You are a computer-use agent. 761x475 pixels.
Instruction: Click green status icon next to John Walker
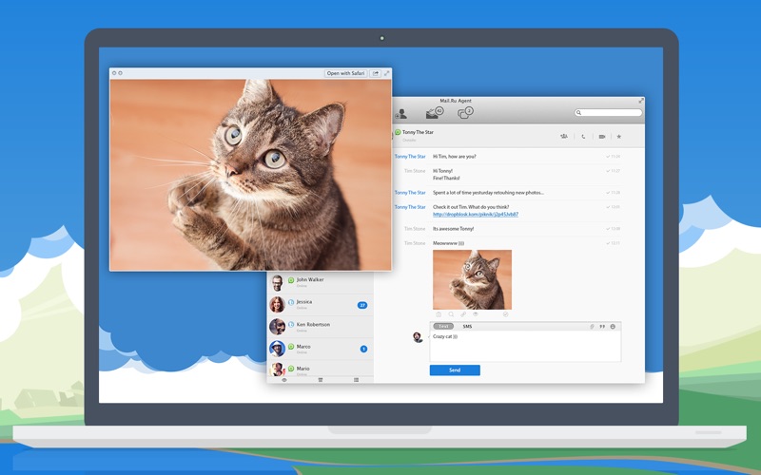click(x=291, y=280)
